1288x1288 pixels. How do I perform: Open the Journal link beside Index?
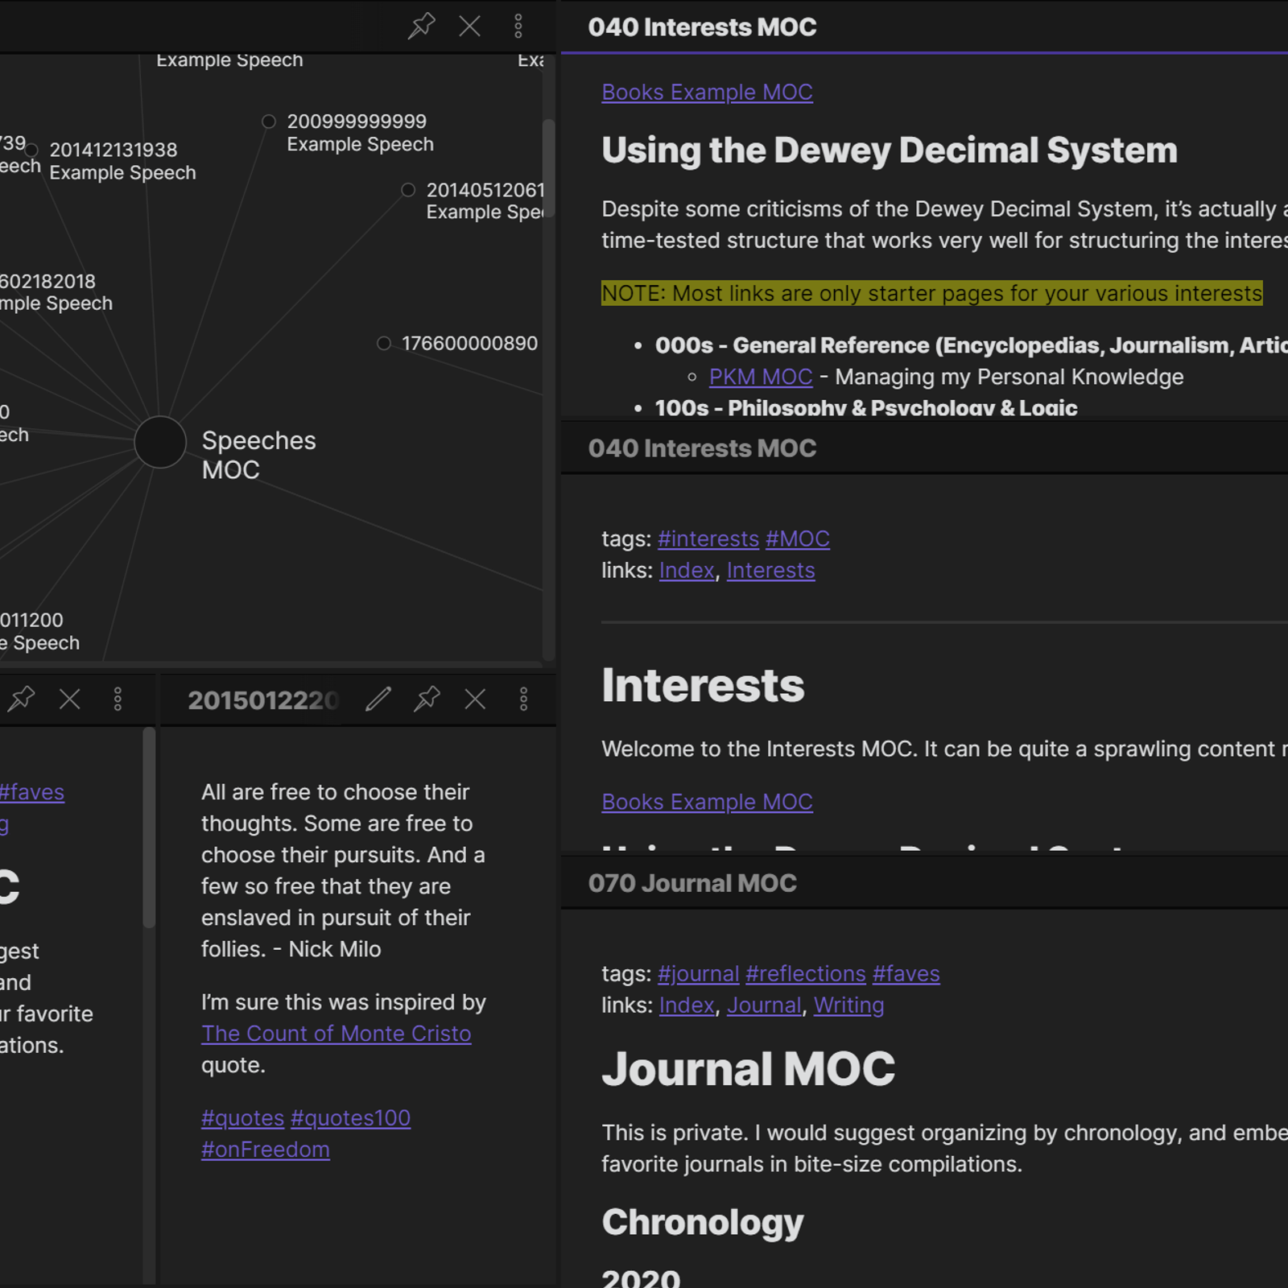click(764, 1005)
